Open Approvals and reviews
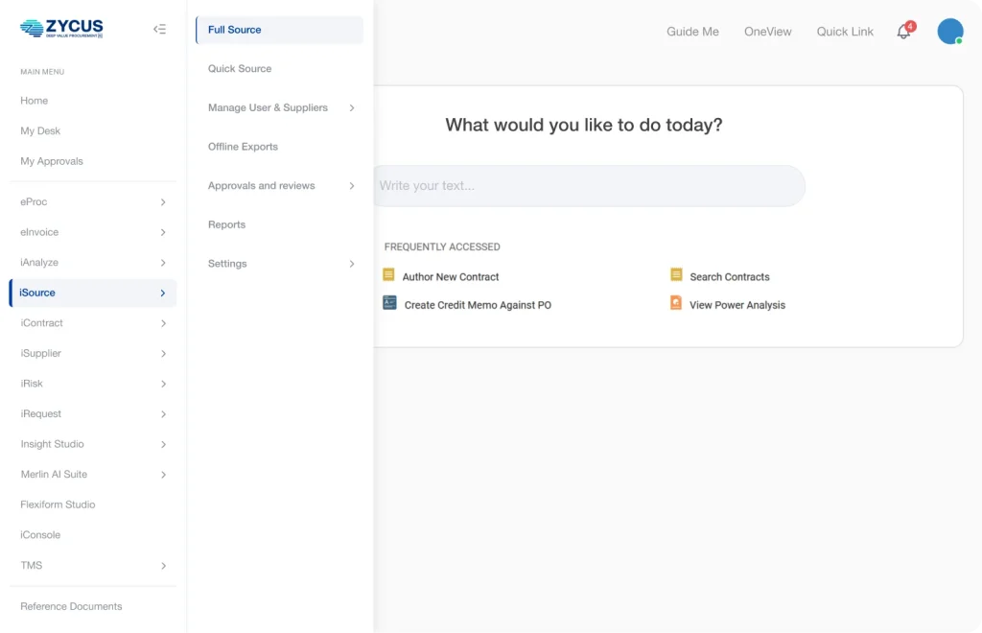This screenshot has height=633, width=982. (261, 185)
